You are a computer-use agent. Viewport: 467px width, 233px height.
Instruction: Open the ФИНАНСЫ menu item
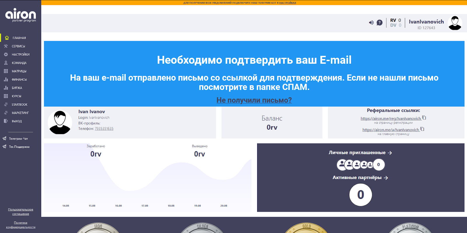pyautogui.click(x=19, y=80)
